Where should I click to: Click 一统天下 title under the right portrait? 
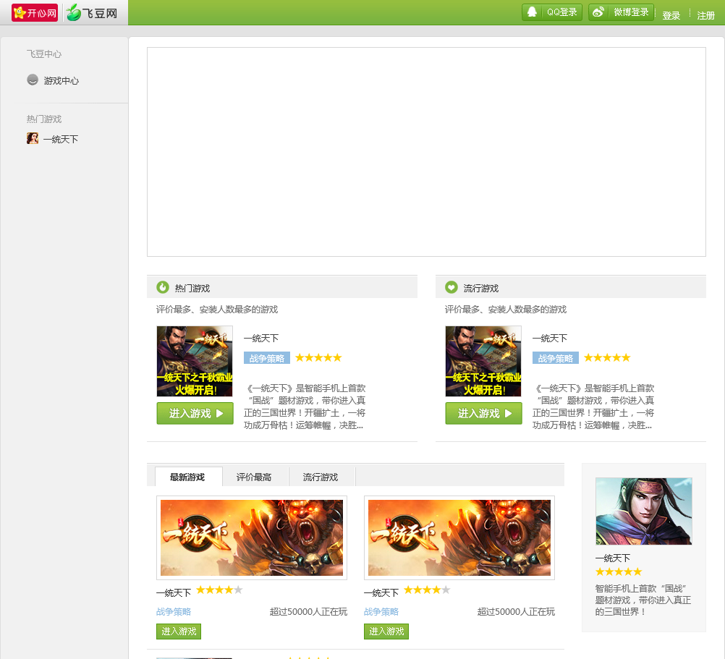tap(613, 558)
